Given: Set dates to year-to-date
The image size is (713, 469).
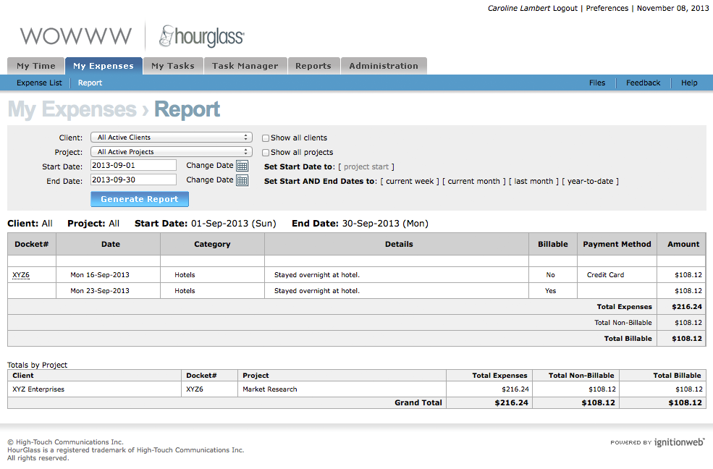Looking at the screenshot, I should [590, 182].
